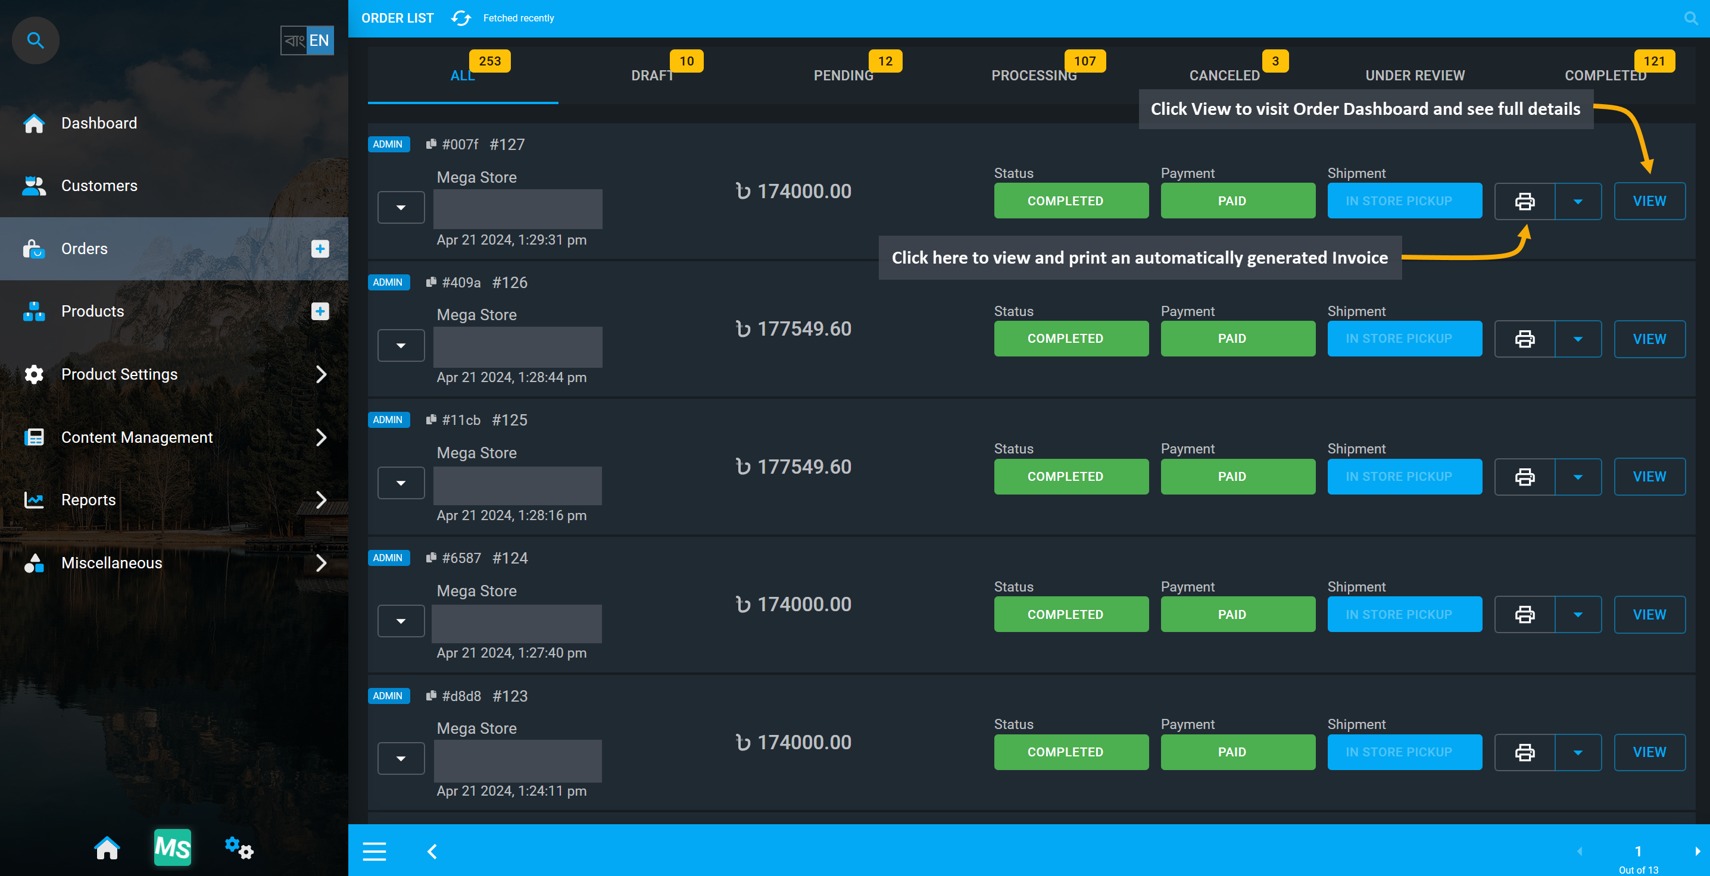1710x876 pixels.
Task: Select the PENDING tab showing 12 orders
Action: tap(842, 75)
